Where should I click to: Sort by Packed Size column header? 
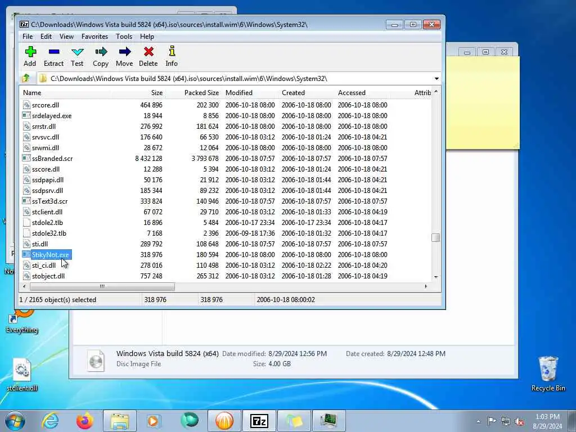[193, 93]
